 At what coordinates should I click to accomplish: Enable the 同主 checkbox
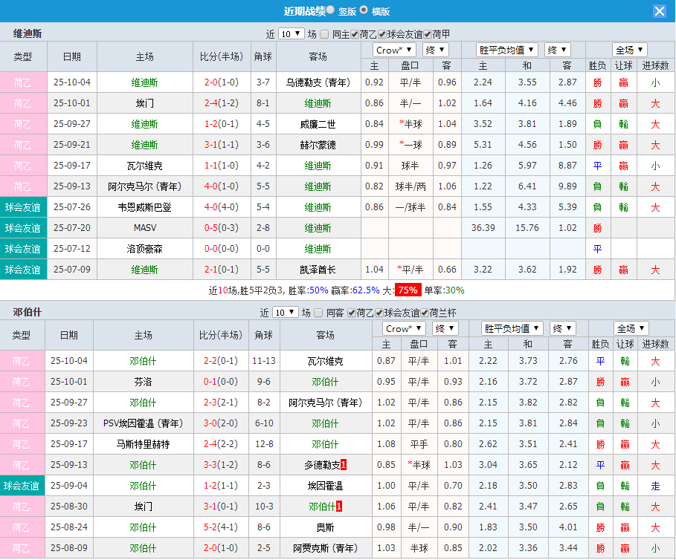coord(324,34)
